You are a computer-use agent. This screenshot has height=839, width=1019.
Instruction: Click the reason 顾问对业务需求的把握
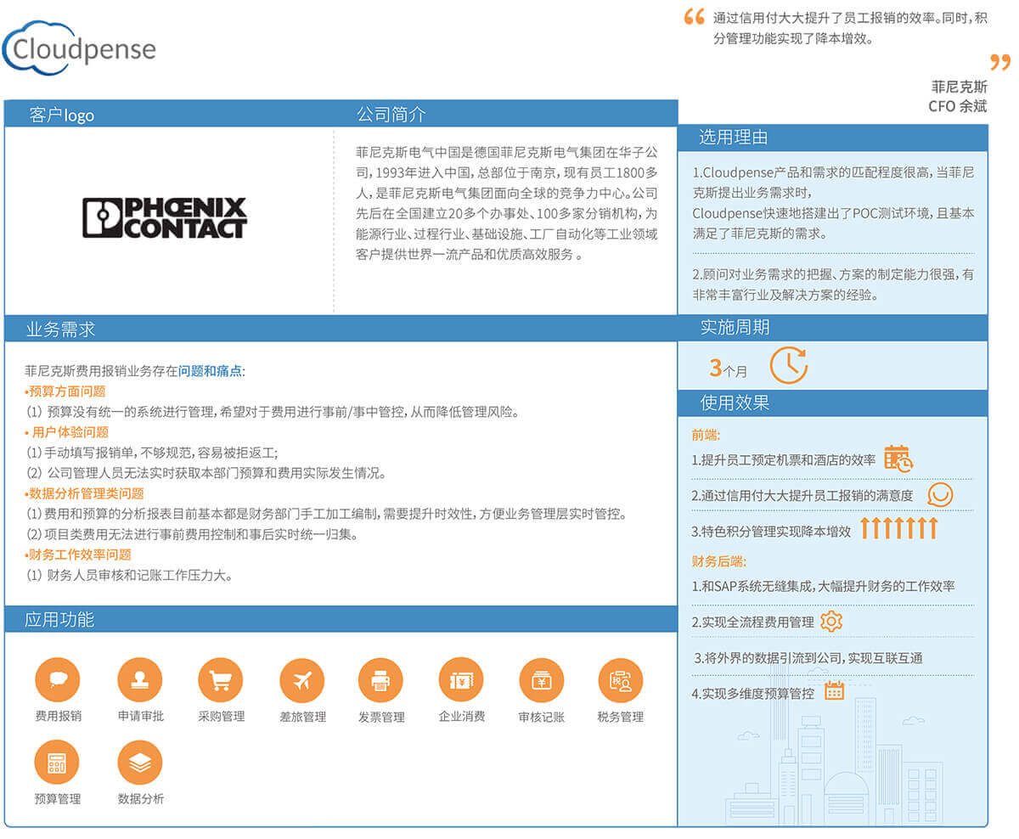(x=833, y=284)
